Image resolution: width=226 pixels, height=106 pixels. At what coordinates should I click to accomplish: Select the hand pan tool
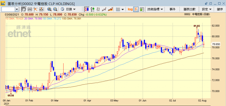[x=24, y=9]
